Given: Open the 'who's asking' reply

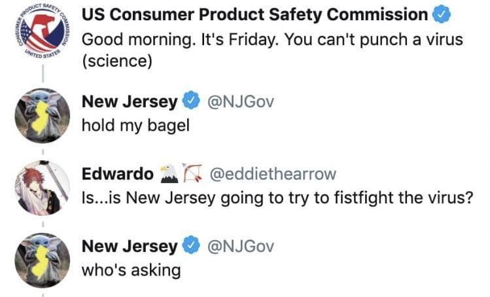Looking at the screenshot, I should click(130, 270).
